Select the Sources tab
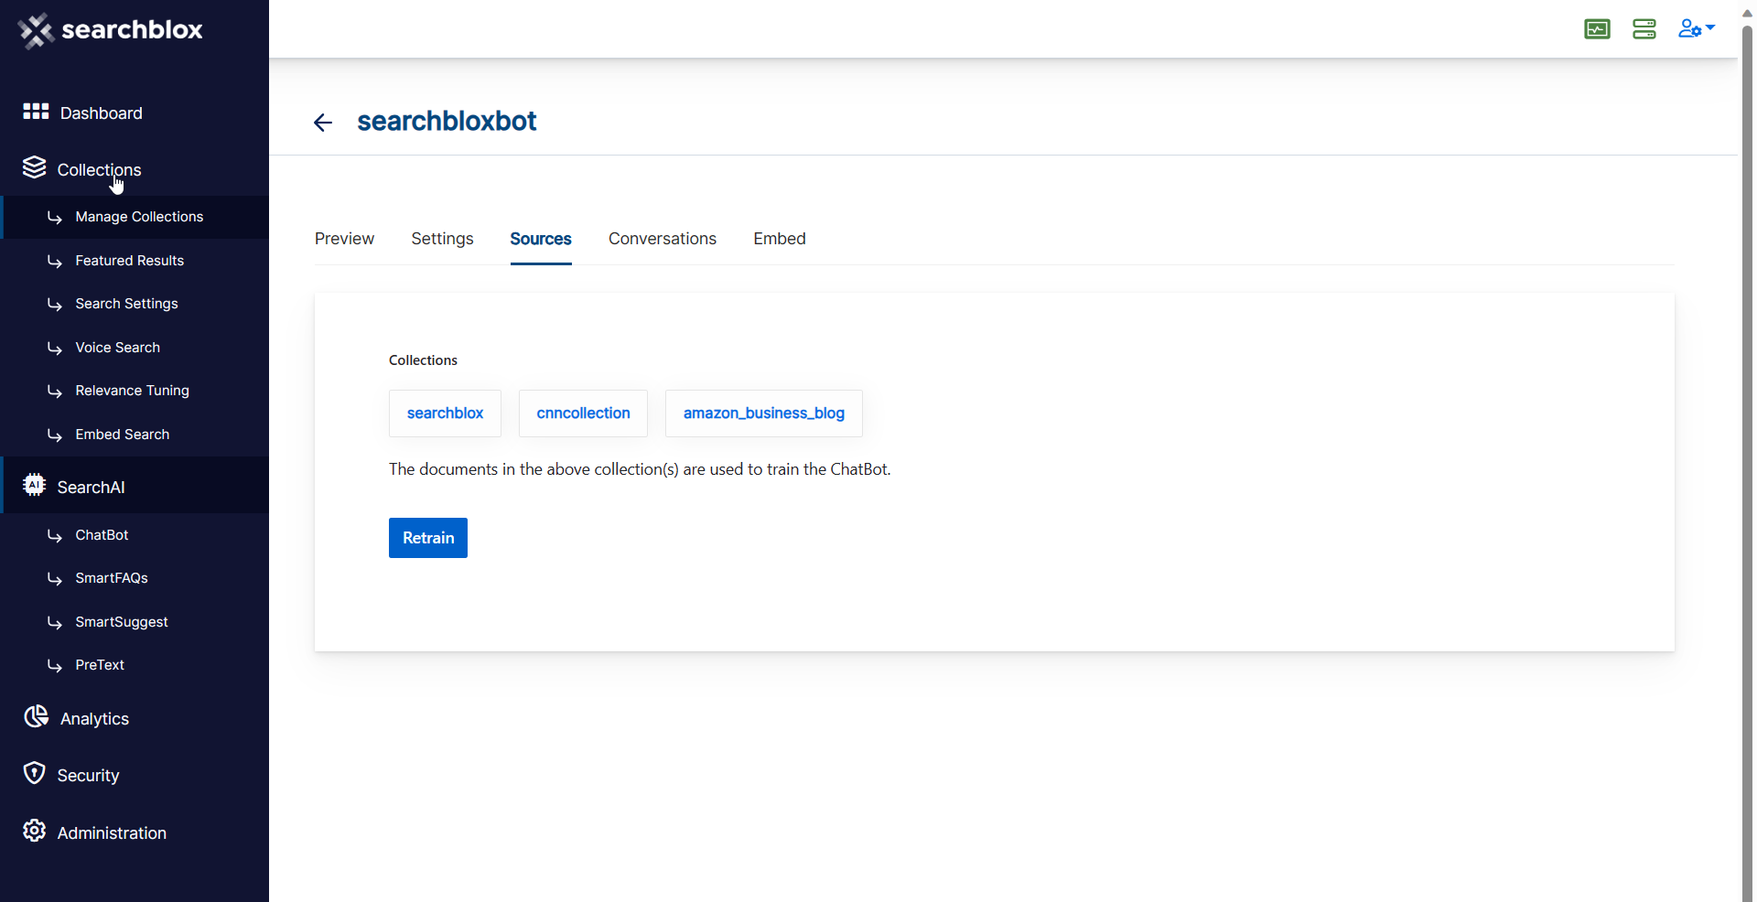The image size is (1757, 902). (541, 239)
